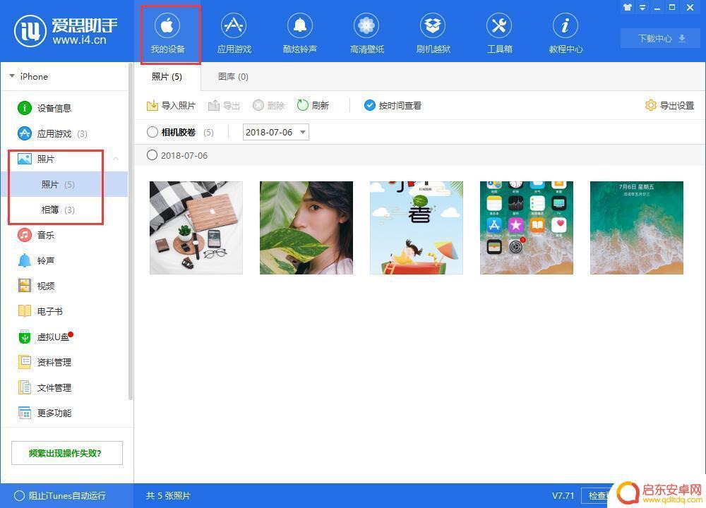This screenshot has height=508, width=706.
Task: Select 铃声 in the sidebar
Action: click(36, 260)
